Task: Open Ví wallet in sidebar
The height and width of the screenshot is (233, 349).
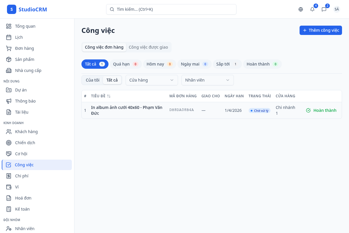Action: (x=17, y=187)
